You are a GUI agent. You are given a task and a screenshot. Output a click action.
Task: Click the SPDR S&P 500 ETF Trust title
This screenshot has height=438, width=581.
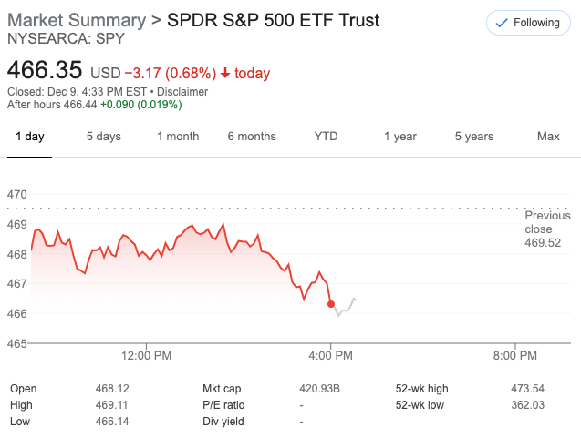[274, 20]
